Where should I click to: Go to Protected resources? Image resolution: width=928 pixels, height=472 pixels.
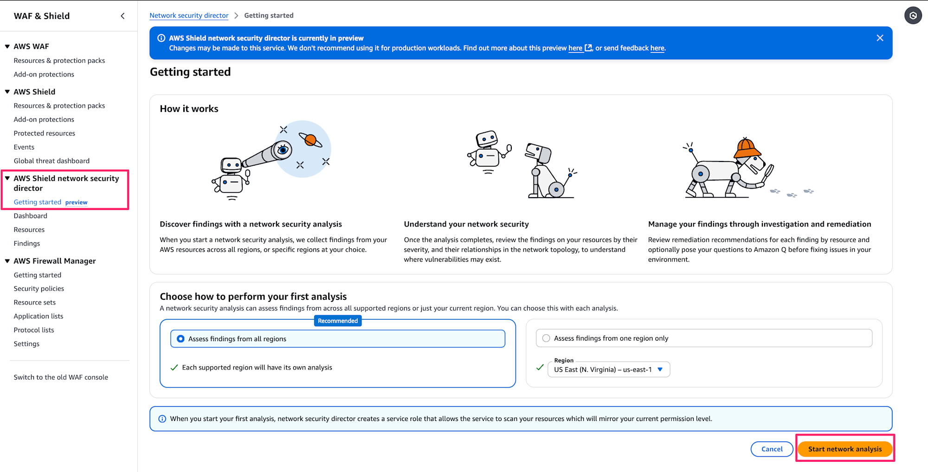pos(45,133)
